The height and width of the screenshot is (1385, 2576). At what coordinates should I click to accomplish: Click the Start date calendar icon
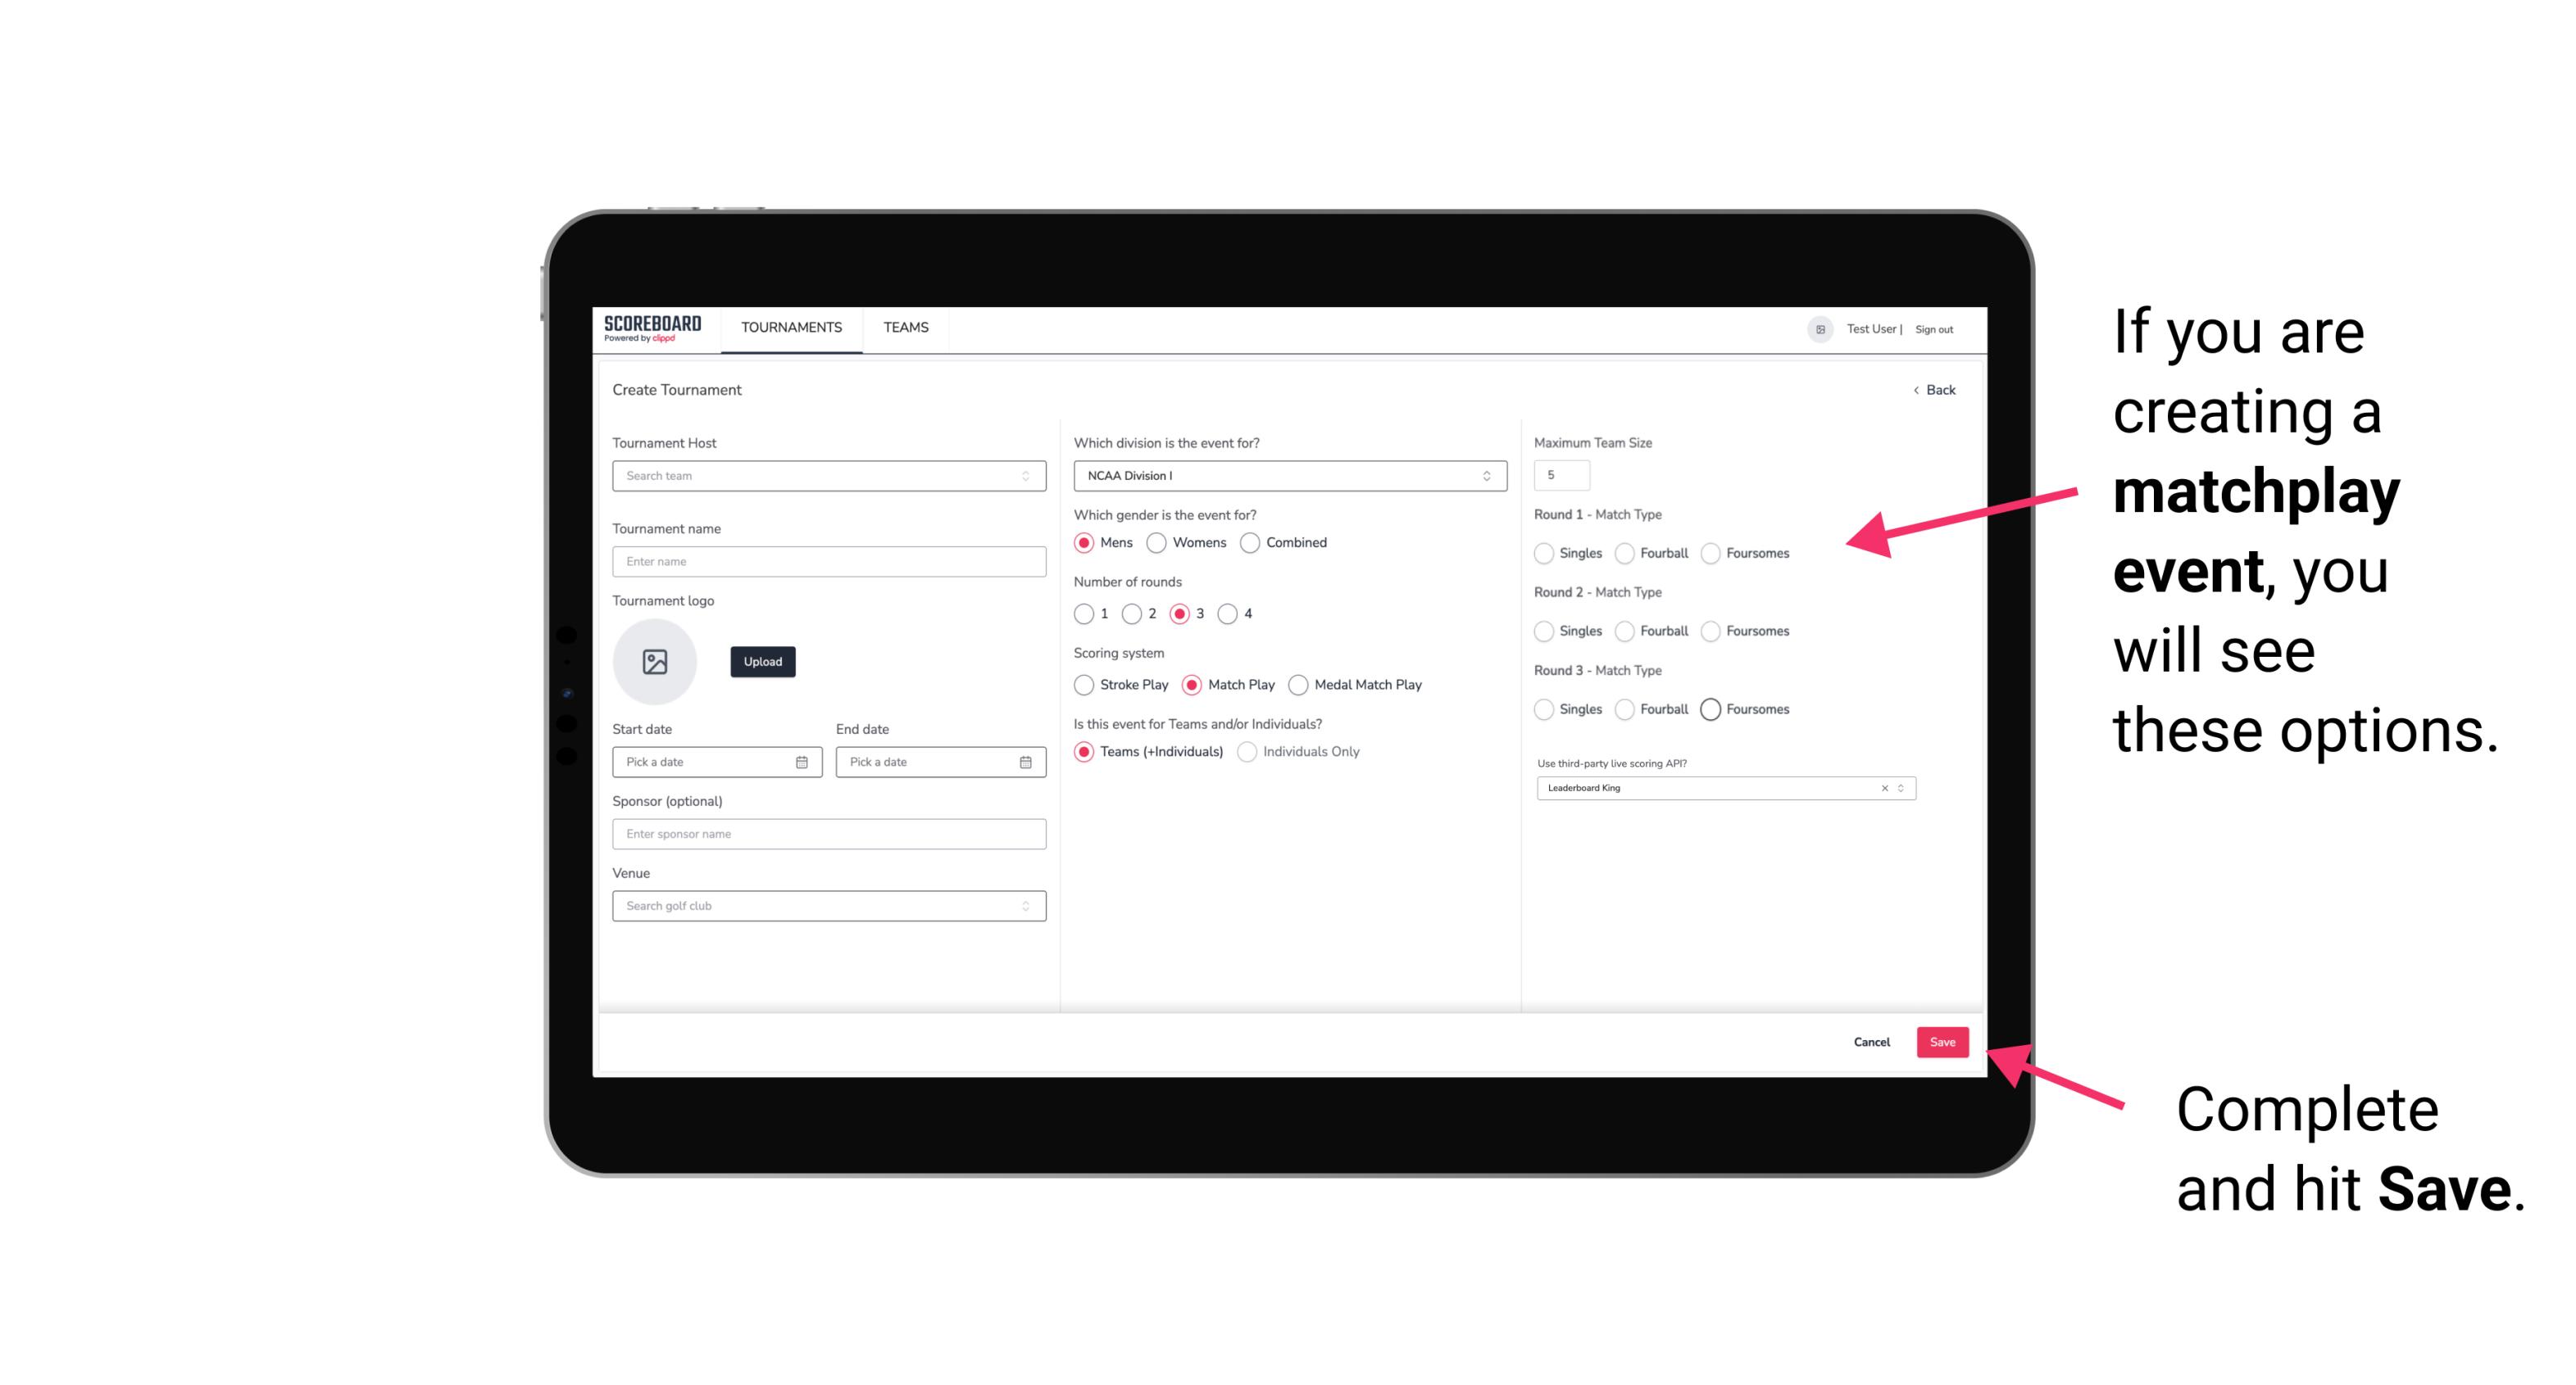(x=802, y=761)
